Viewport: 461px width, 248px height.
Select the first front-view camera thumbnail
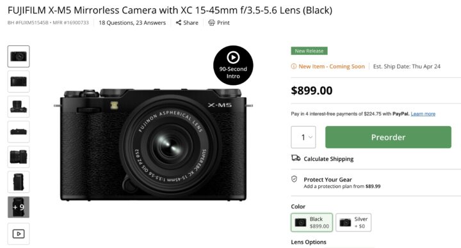tap(19, 56)
